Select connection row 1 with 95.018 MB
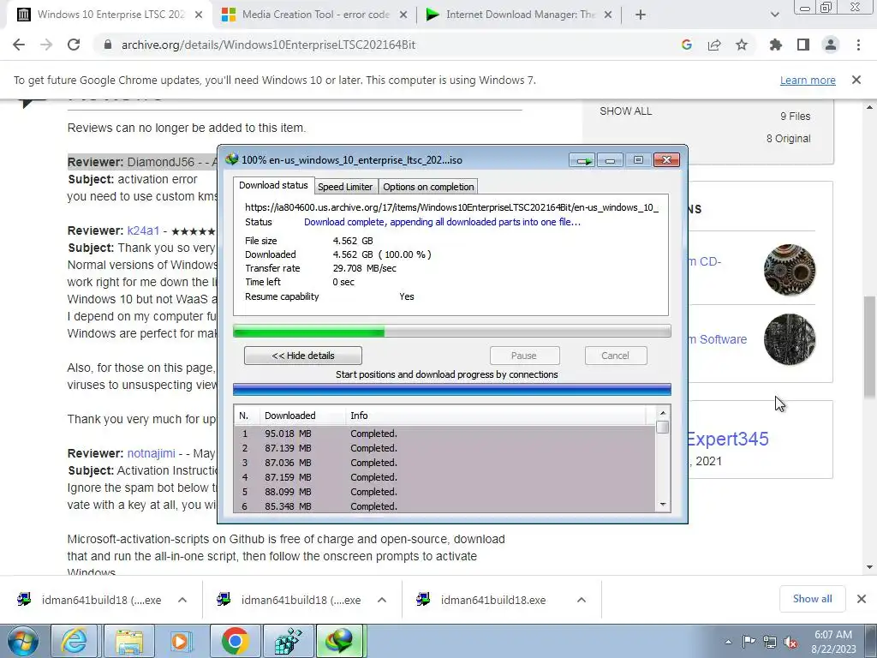Screen dimensions: 877x658 coord(445,434)
